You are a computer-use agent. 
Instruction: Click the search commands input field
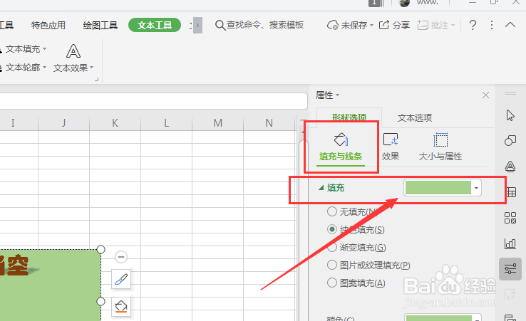[x=265, y=25]
